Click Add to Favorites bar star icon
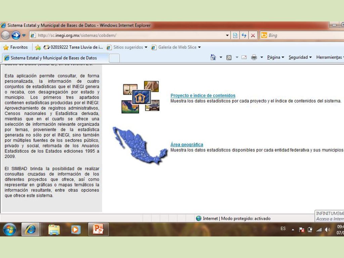Viewport: 344px width, 258px height. point(38,47)
